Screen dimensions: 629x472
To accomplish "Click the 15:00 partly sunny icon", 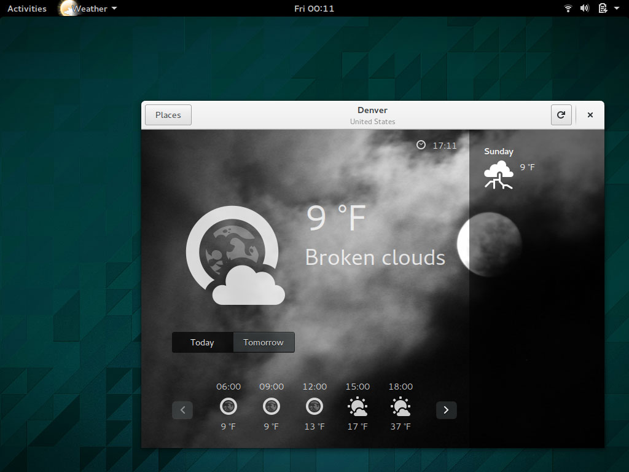I will (x=357, y=406).
